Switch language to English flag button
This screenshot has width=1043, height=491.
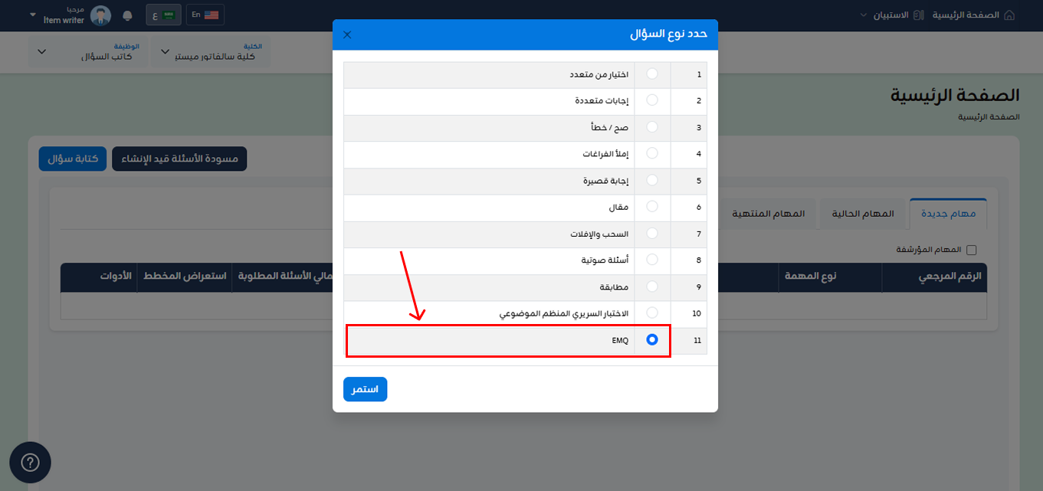click(205, 15)
